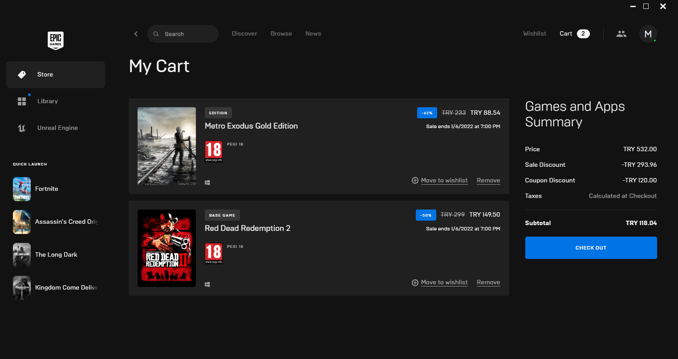Click the search magnifier icon
Viewport: 678px width, 359px height.
[156, 34]
